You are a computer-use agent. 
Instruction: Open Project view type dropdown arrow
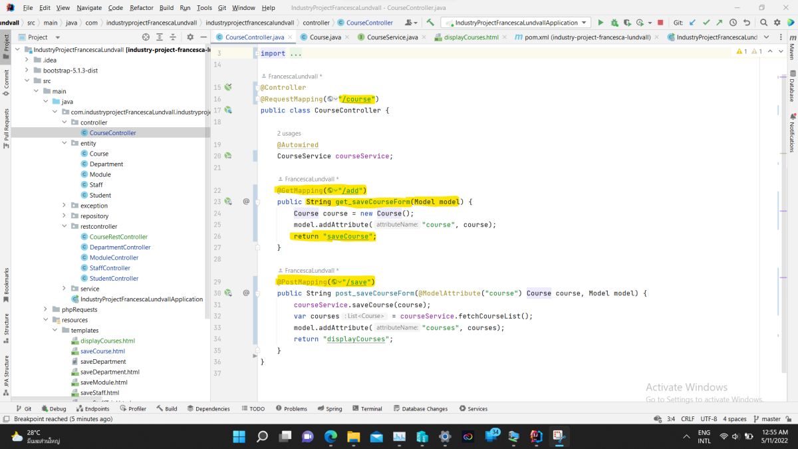(58, 37)
